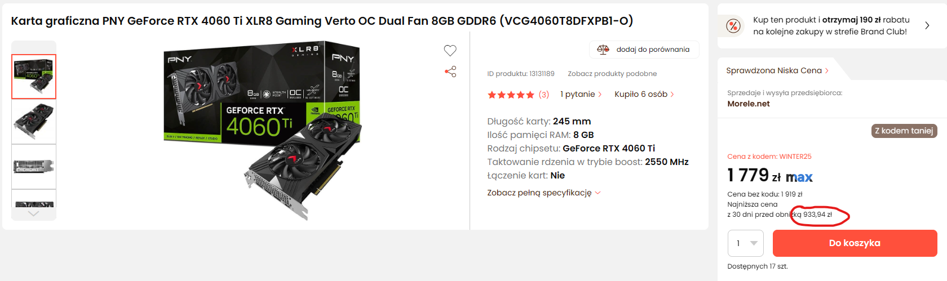
Task: Click the five-star rating stars
Action: [x=511, y=95]
